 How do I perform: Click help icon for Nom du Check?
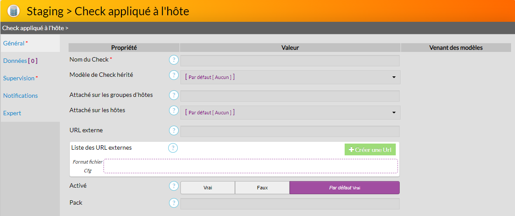pos(173,60)
